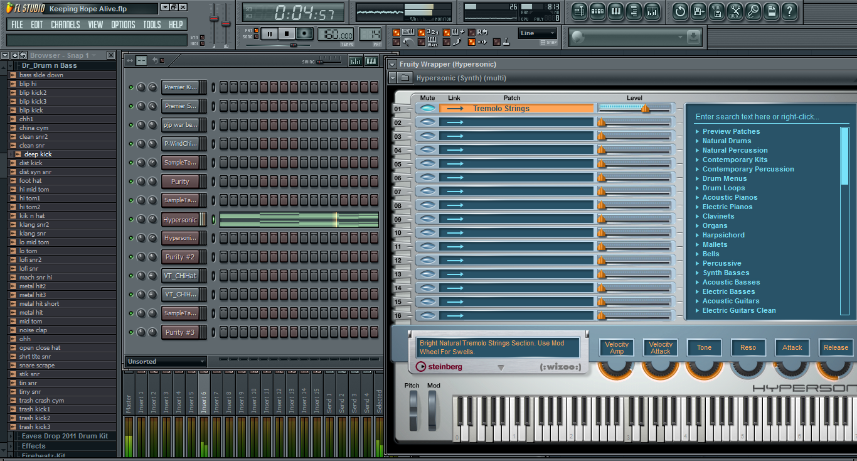
Task: Click the Reso button
Action: [x=748, y=347]
